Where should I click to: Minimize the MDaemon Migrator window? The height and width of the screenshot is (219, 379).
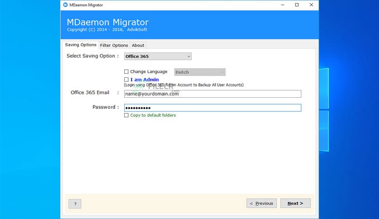click(282, 5)
